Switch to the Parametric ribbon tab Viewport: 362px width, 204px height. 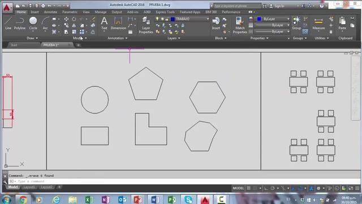70,12
